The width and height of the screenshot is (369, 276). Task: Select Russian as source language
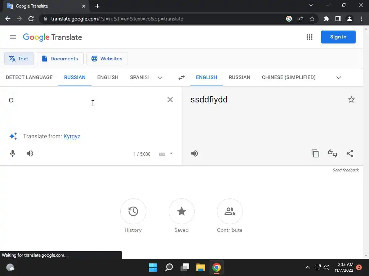(75, 78)
